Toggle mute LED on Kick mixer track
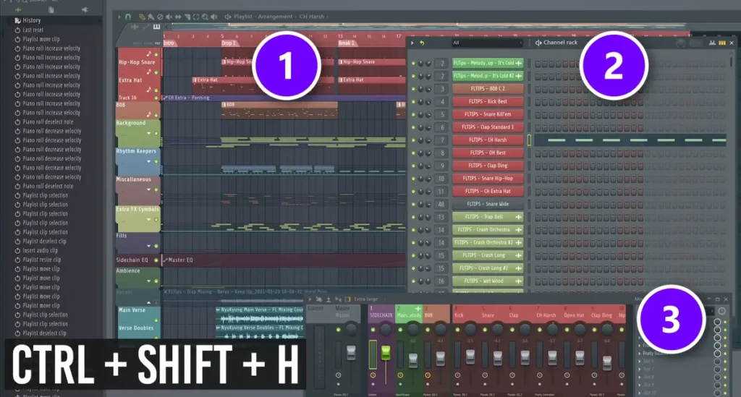The image size is (741, 397). pos(457,330)
